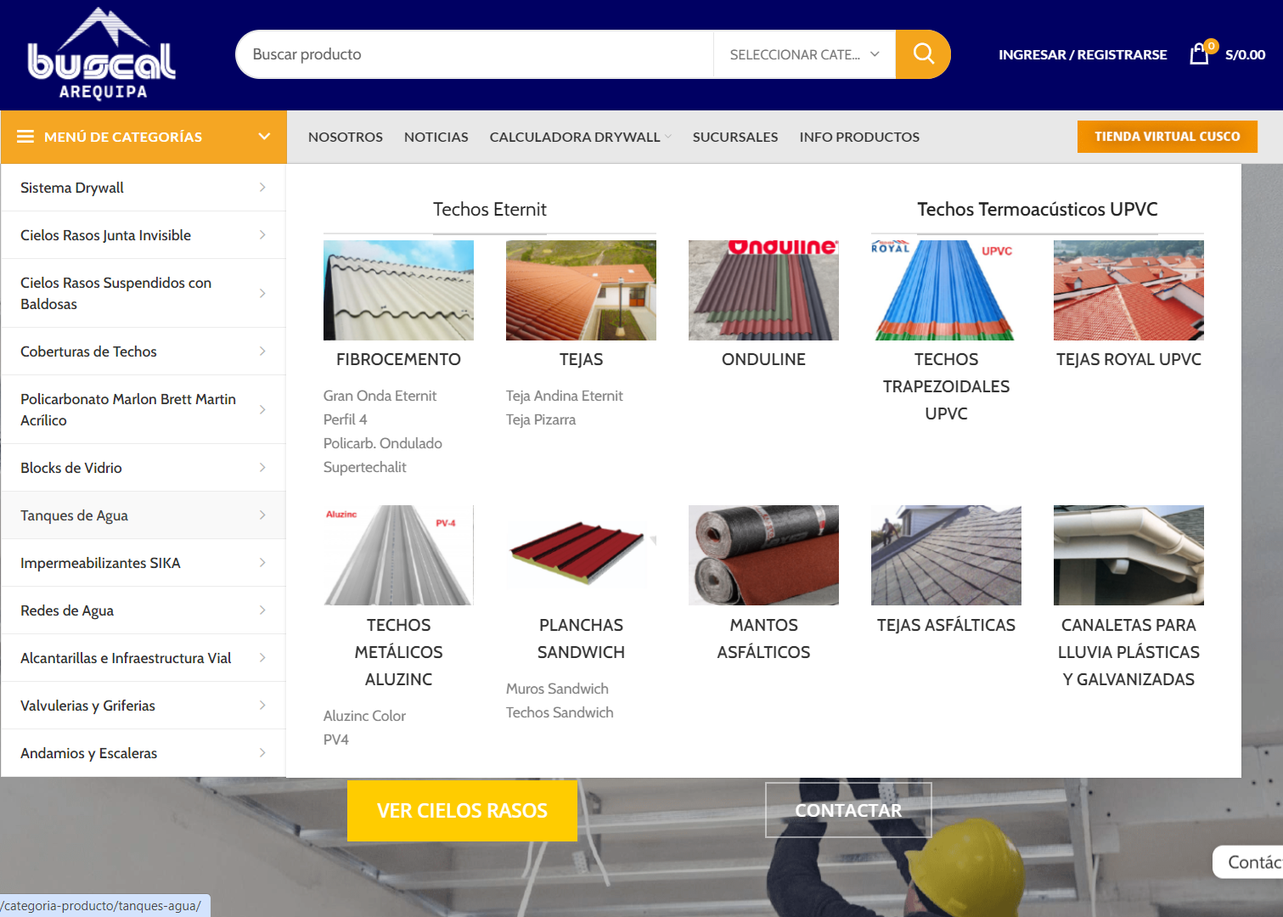Collapse the Menú de Categorías chevron
This screenshot has height=917, width=1283.
pos(264,137)
